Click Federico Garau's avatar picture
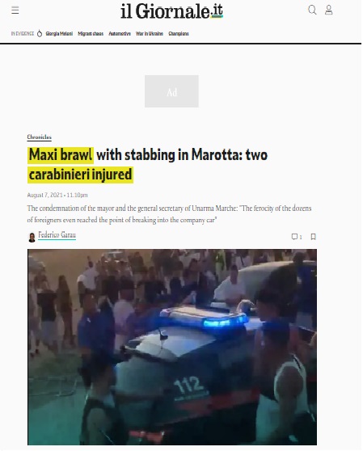Screen dimensions: 363x451 [x=32, y=237]
